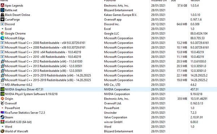Viewport: 217px width, 134px height.
Task: Click the NVIDIA Graphics Driver icon
Action: click(x=3, y=89)
